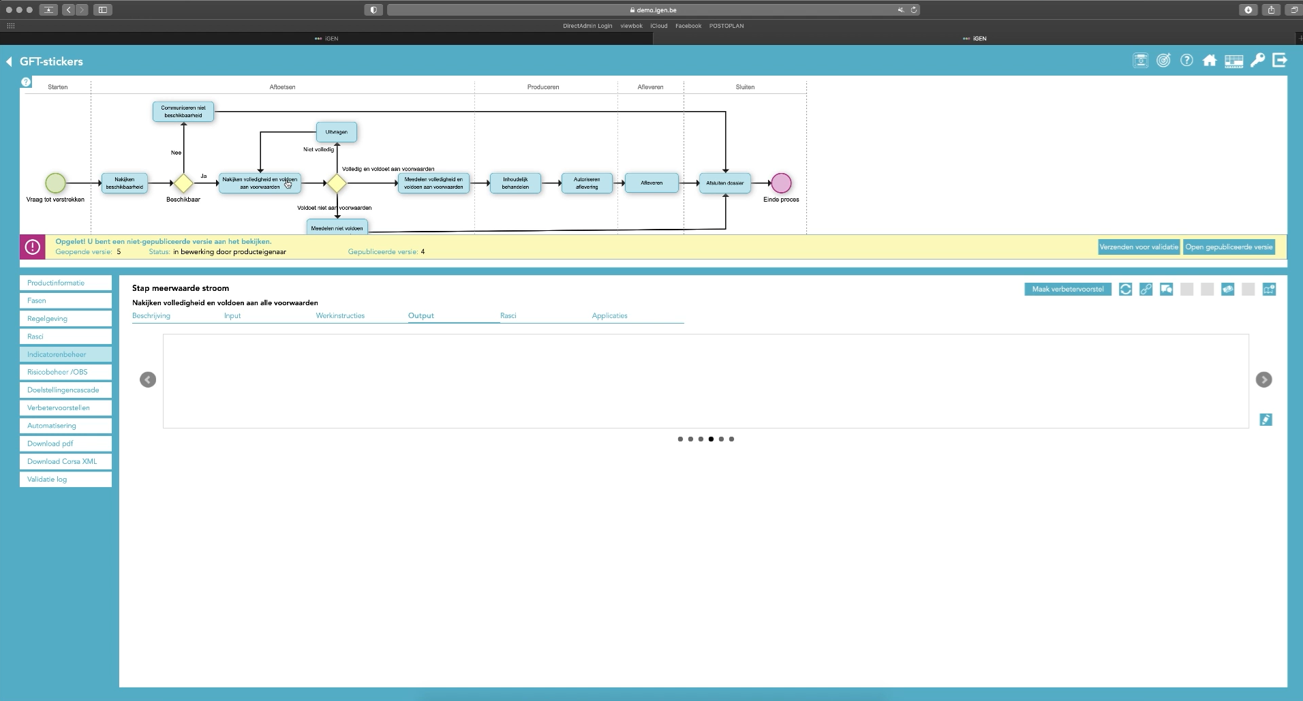Open Doelstellingencascade in the sidebar

65,390
